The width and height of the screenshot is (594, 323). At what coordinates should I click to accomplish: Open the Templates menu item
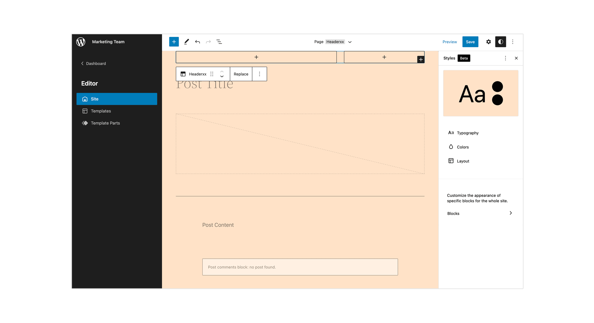117,111
